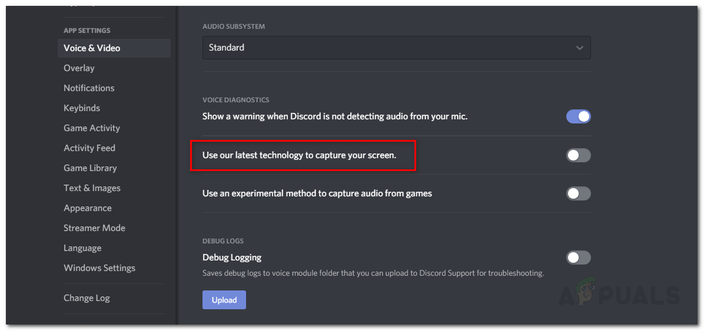The height and width of the screenshot is (331, 704).
Task: View the Change Log
Action: 87,298
